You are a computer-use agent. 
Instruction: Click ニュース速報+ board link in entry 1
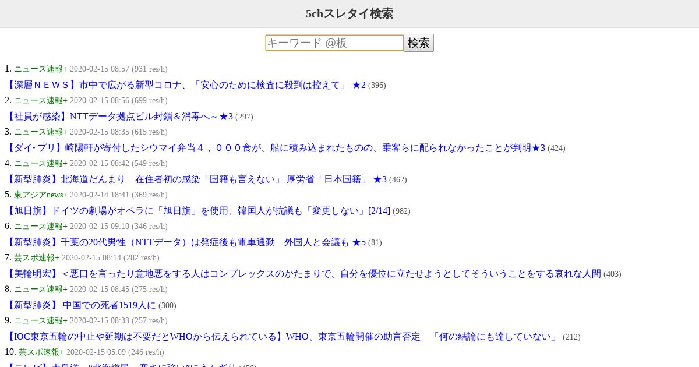tap(41, 69)
